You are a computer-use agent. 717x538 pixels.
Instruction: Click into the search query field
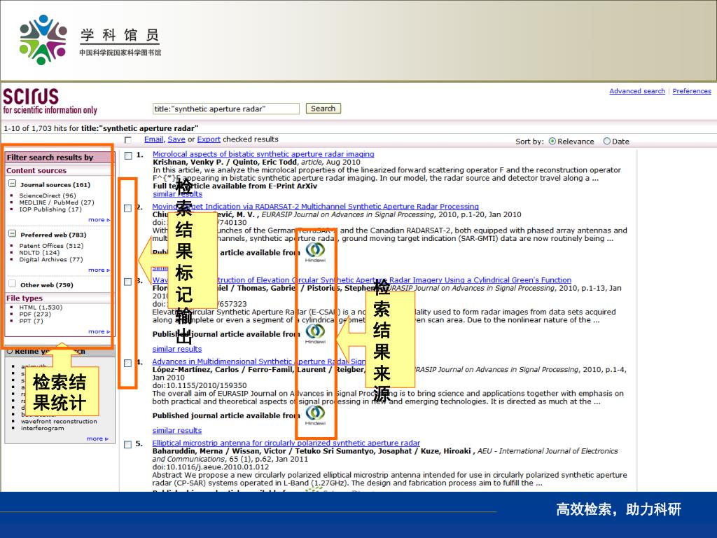click(226, 109)
